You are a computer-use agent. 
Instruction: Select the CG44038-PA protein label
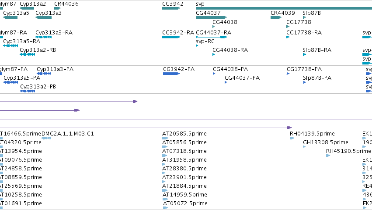pyautogui.click(x=230, y=69)
